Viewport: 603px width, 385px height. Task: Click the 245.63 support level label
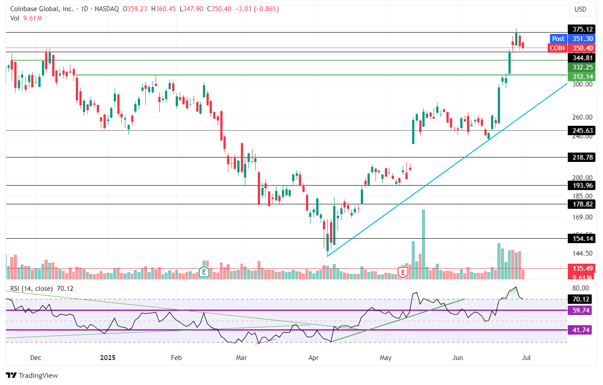coord(582,131)
